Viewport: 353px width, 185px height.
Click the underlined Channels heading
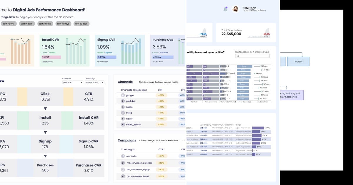(125, 82)
